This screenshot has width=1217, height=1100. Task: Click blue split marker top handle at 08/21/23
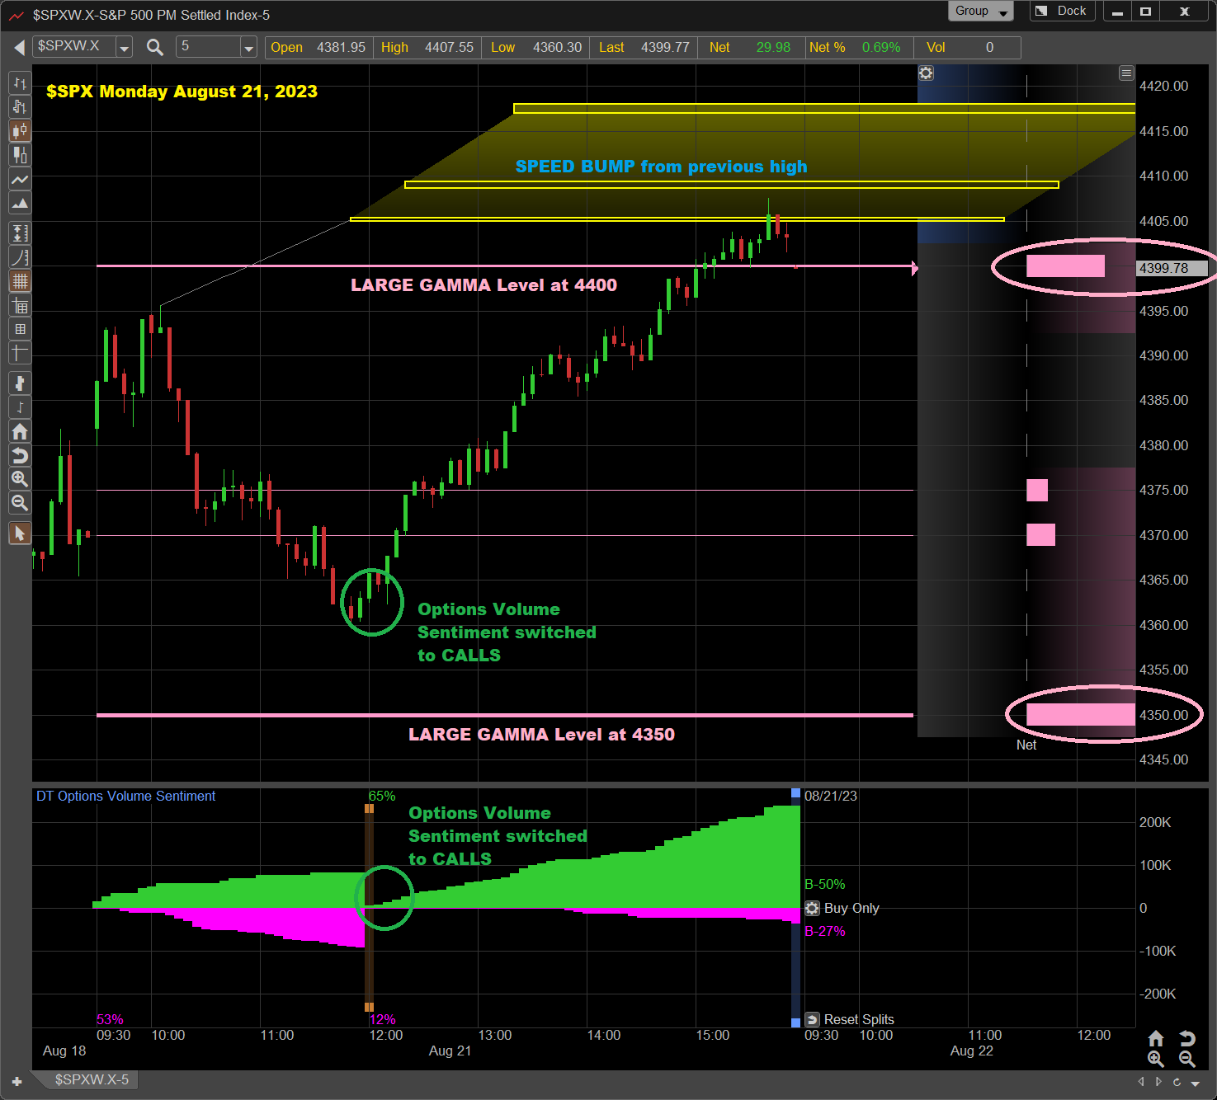795,792
